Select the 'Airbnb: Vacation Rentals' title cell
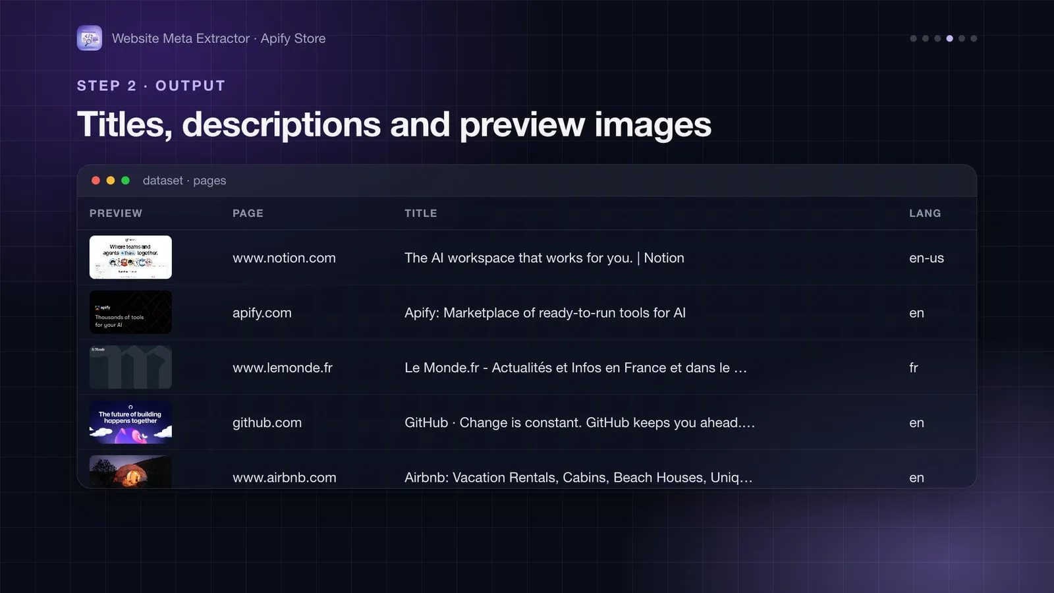The image size is (1054, 593). (578, 478)
